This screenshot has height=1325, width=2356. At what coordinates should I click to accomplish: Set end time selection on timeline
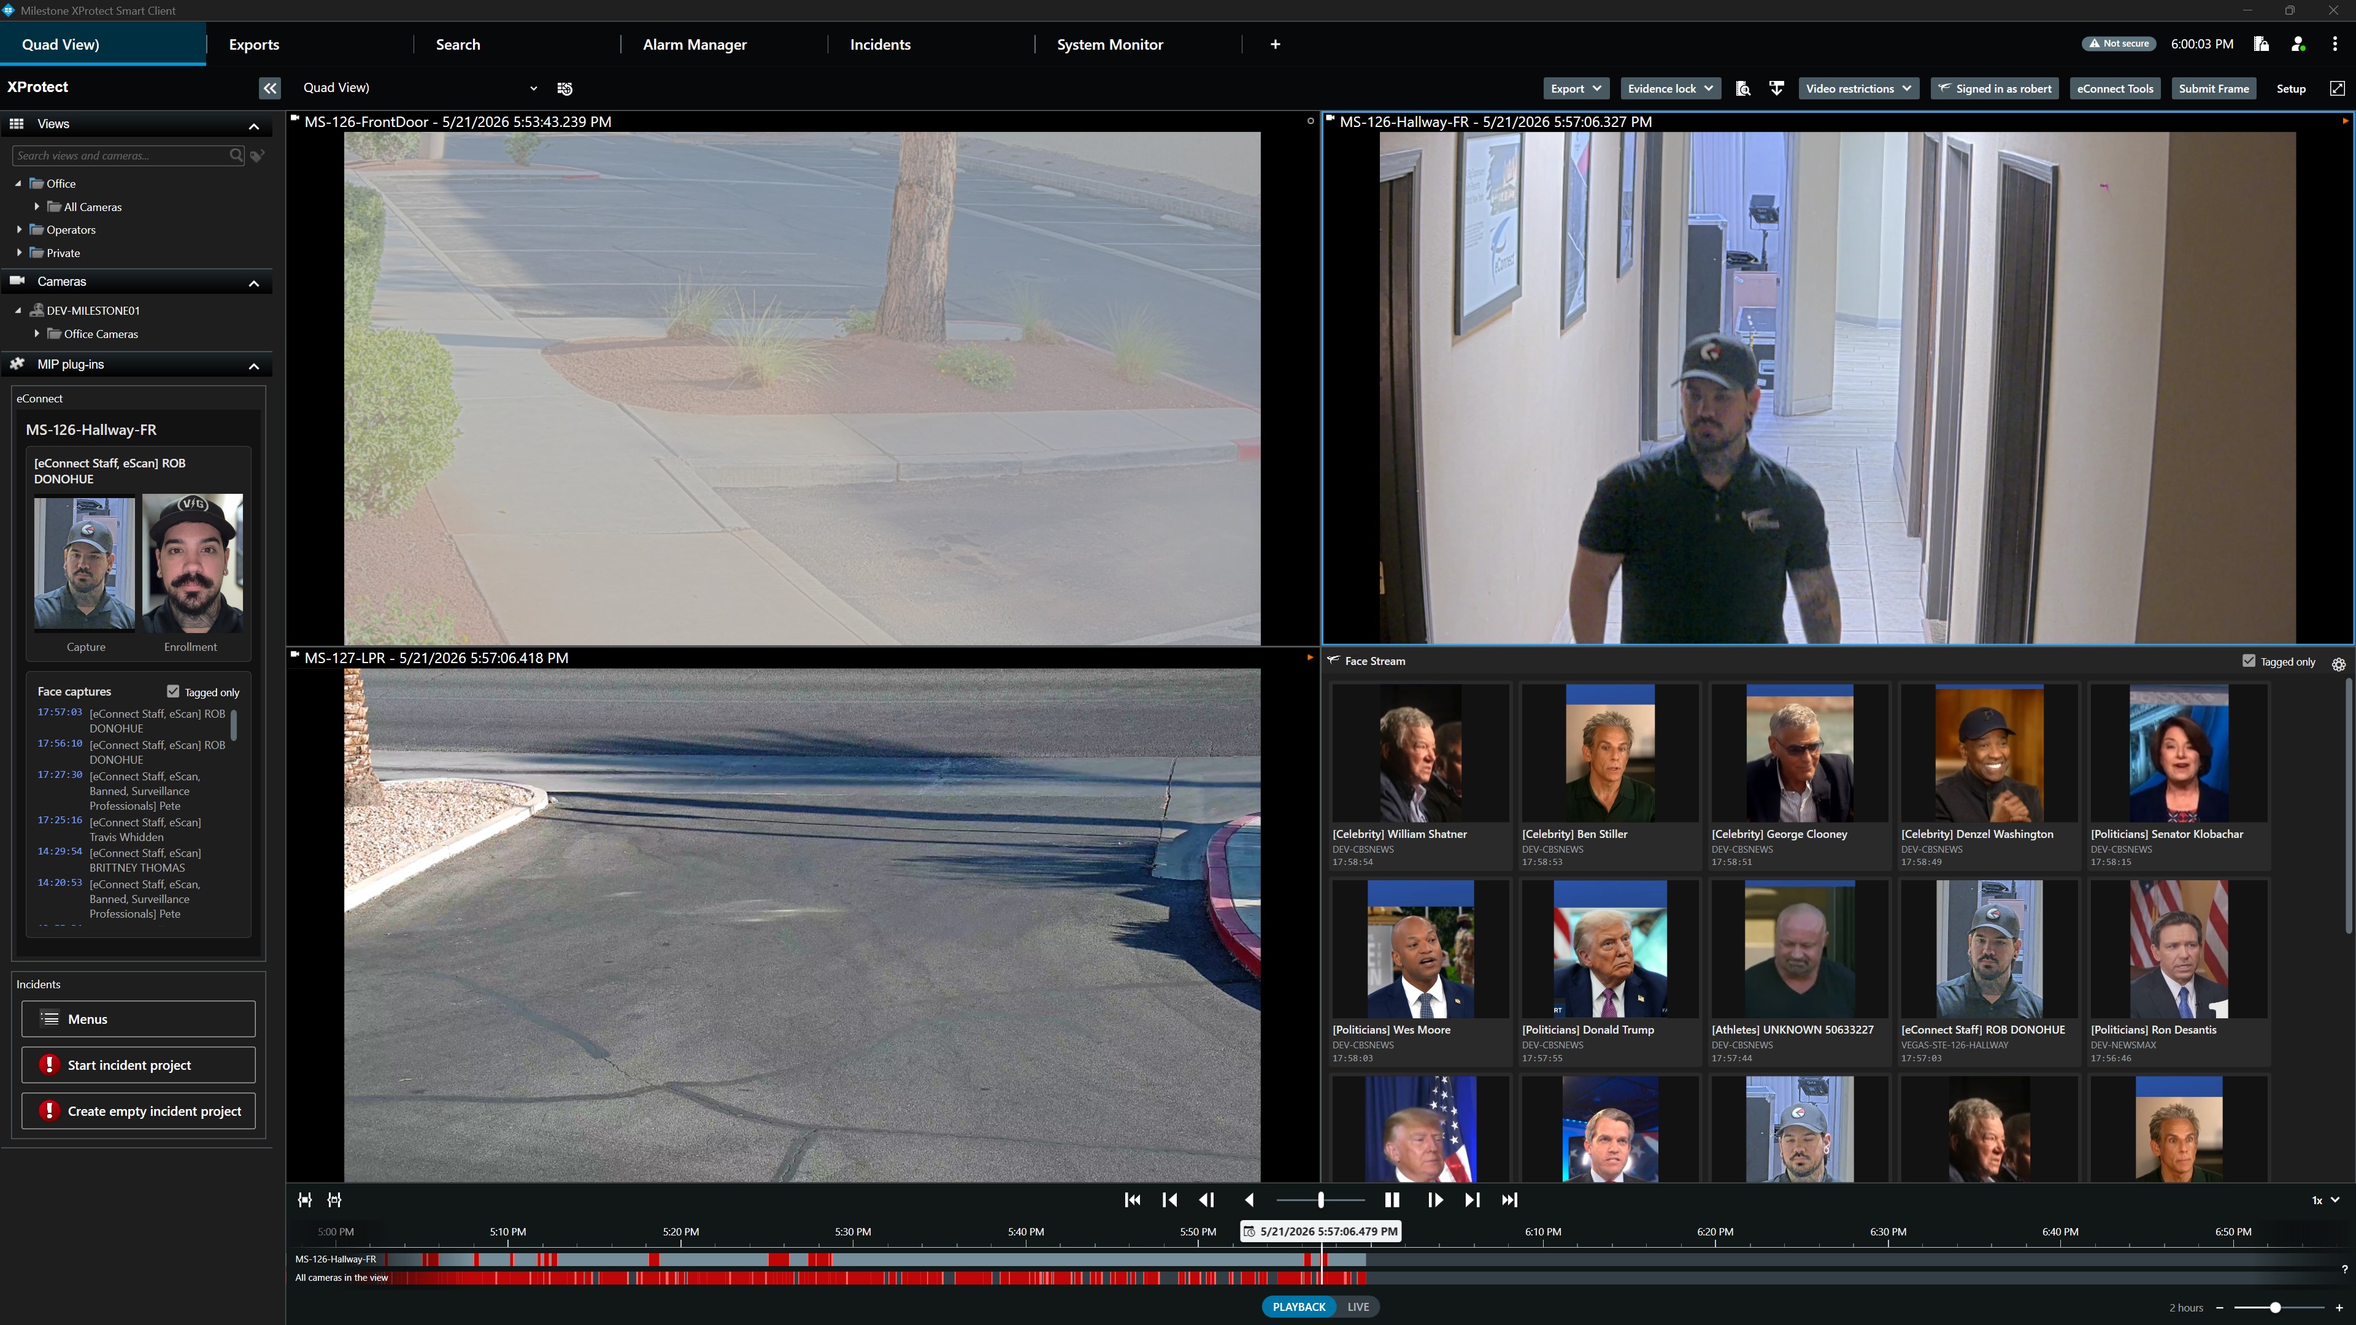coord(335,1200)
